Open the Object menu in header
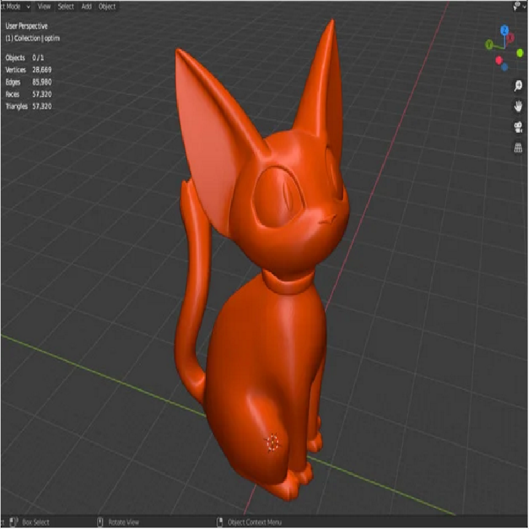 tap(106, 6)
